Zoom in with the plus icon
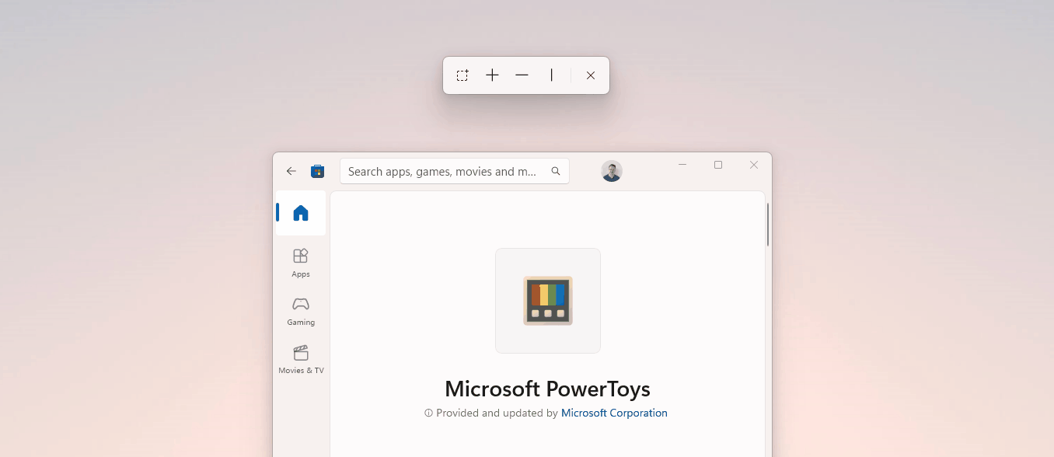 tap(492, 75)
